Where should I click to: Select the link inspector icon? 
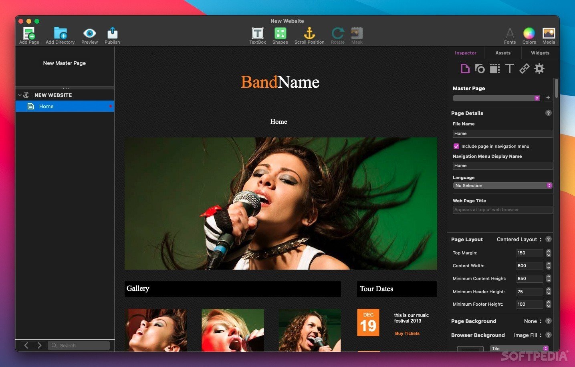coord(524,69)
